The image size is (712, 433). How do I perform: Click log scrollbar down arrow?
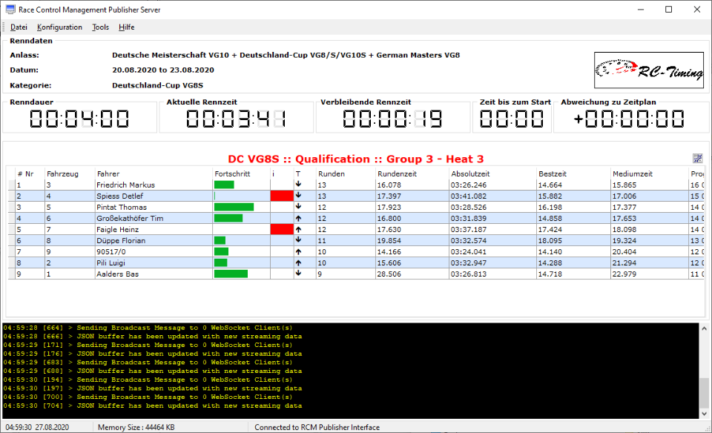[705, 414]
